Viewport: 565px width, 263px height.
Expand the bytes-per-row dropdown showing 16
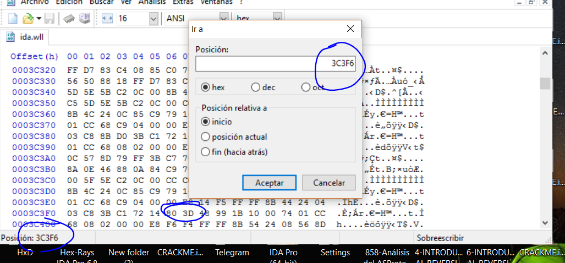pyautogui.click(x=153, y=19)
